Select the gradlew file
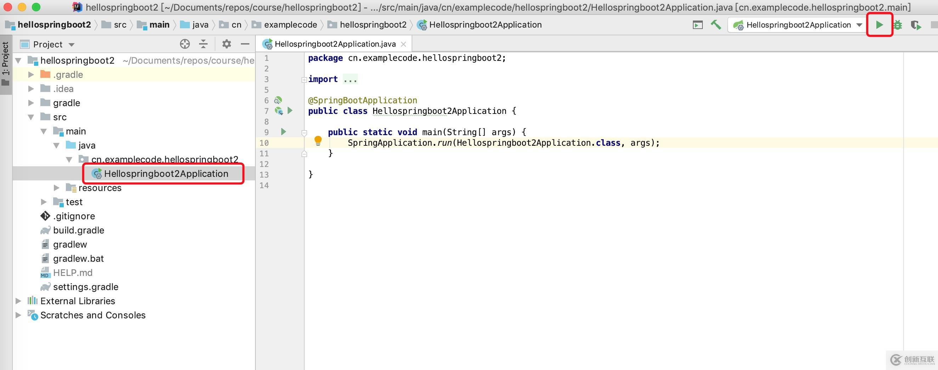 pyautogui.click(x=64, y=245)
